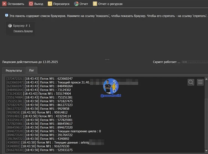Click the log scrollbar up arrow
The height and width of the screenshot is (154, 208).
206,79
